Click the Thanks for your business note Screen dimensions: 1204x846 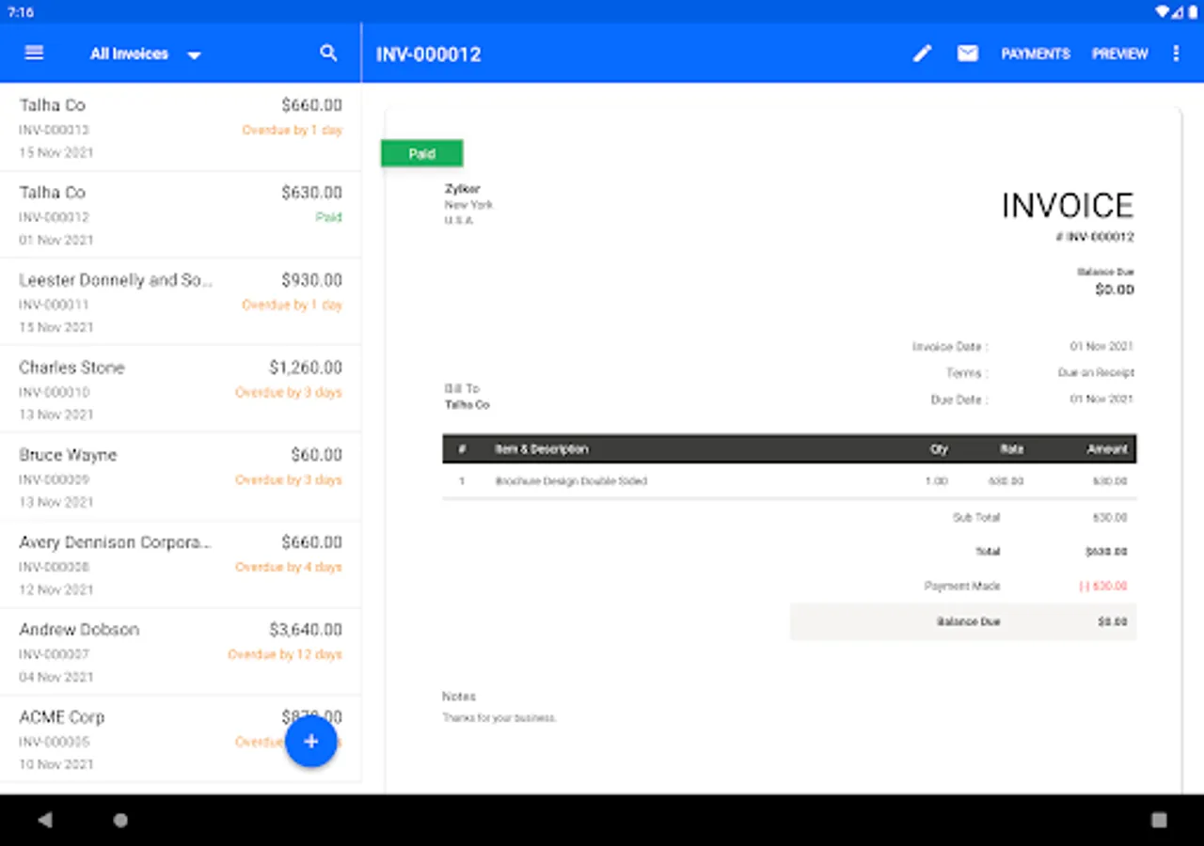pyautogui.click(x=499, y=718)
